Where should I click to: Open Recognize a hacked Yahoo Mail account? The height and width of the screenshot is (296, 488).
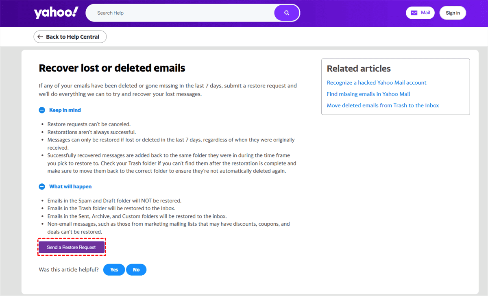[x=377, y=83]
